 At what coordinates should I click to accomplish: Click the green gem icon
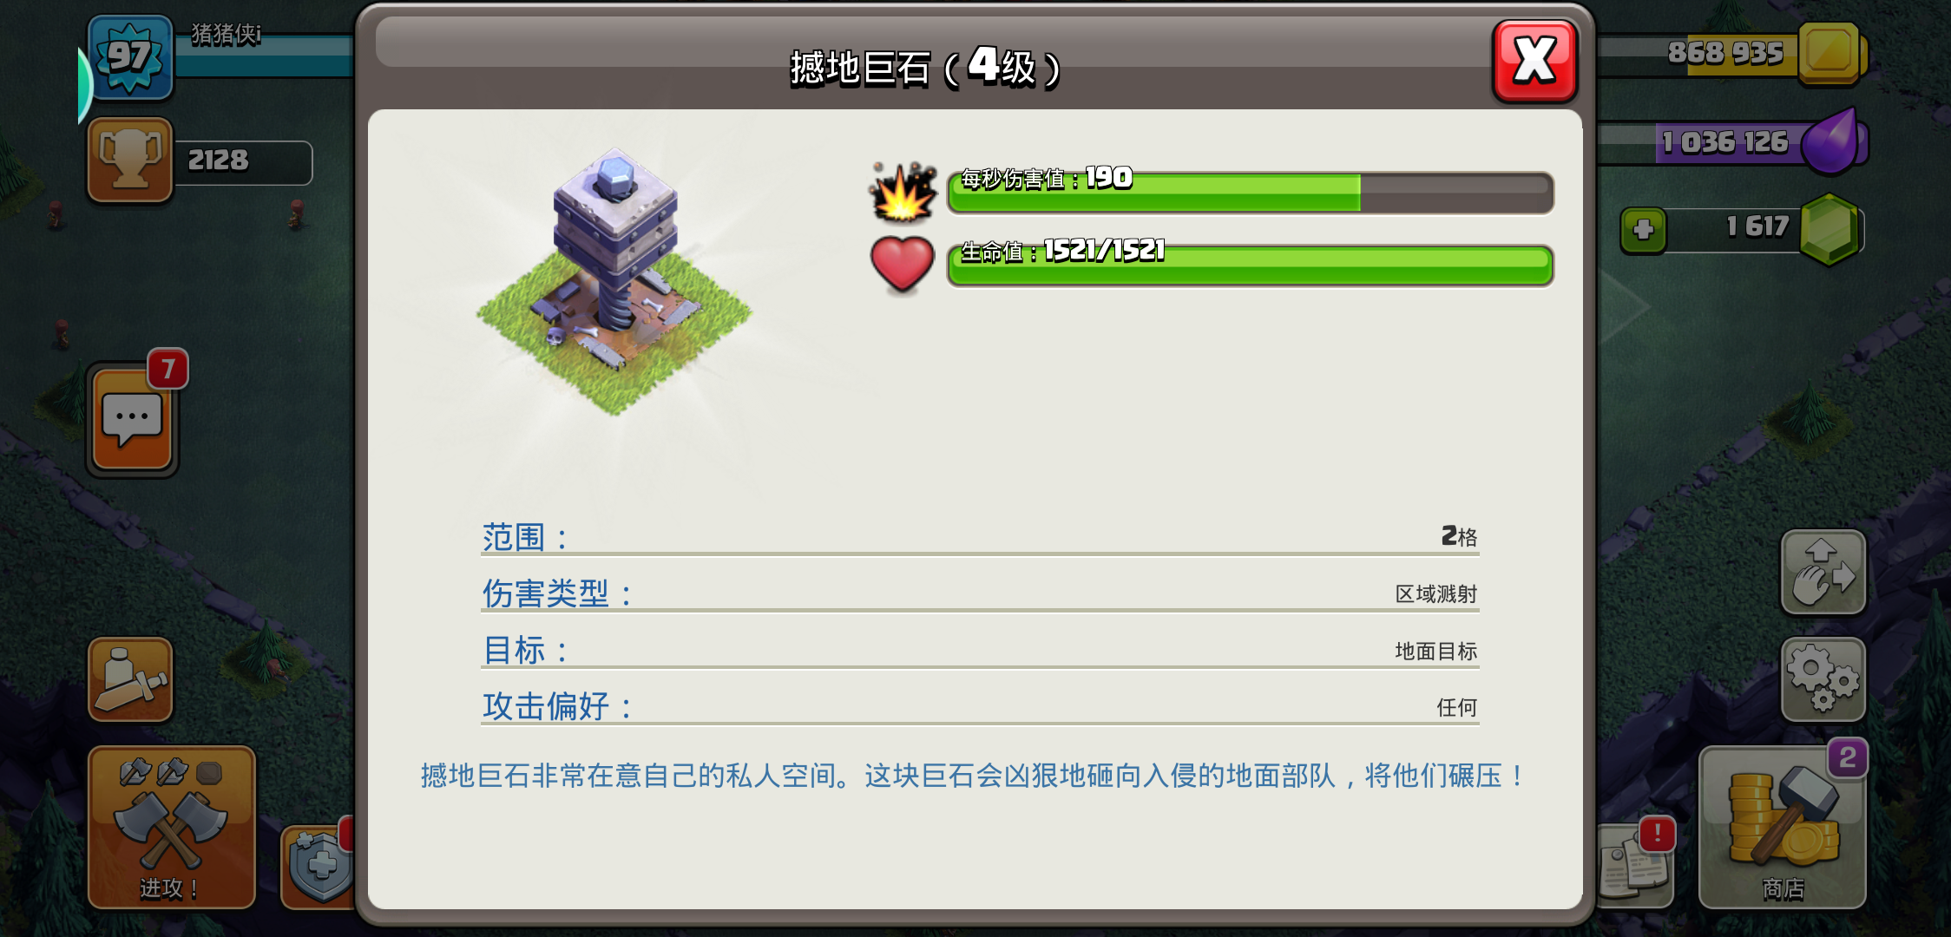point(1830,229)
